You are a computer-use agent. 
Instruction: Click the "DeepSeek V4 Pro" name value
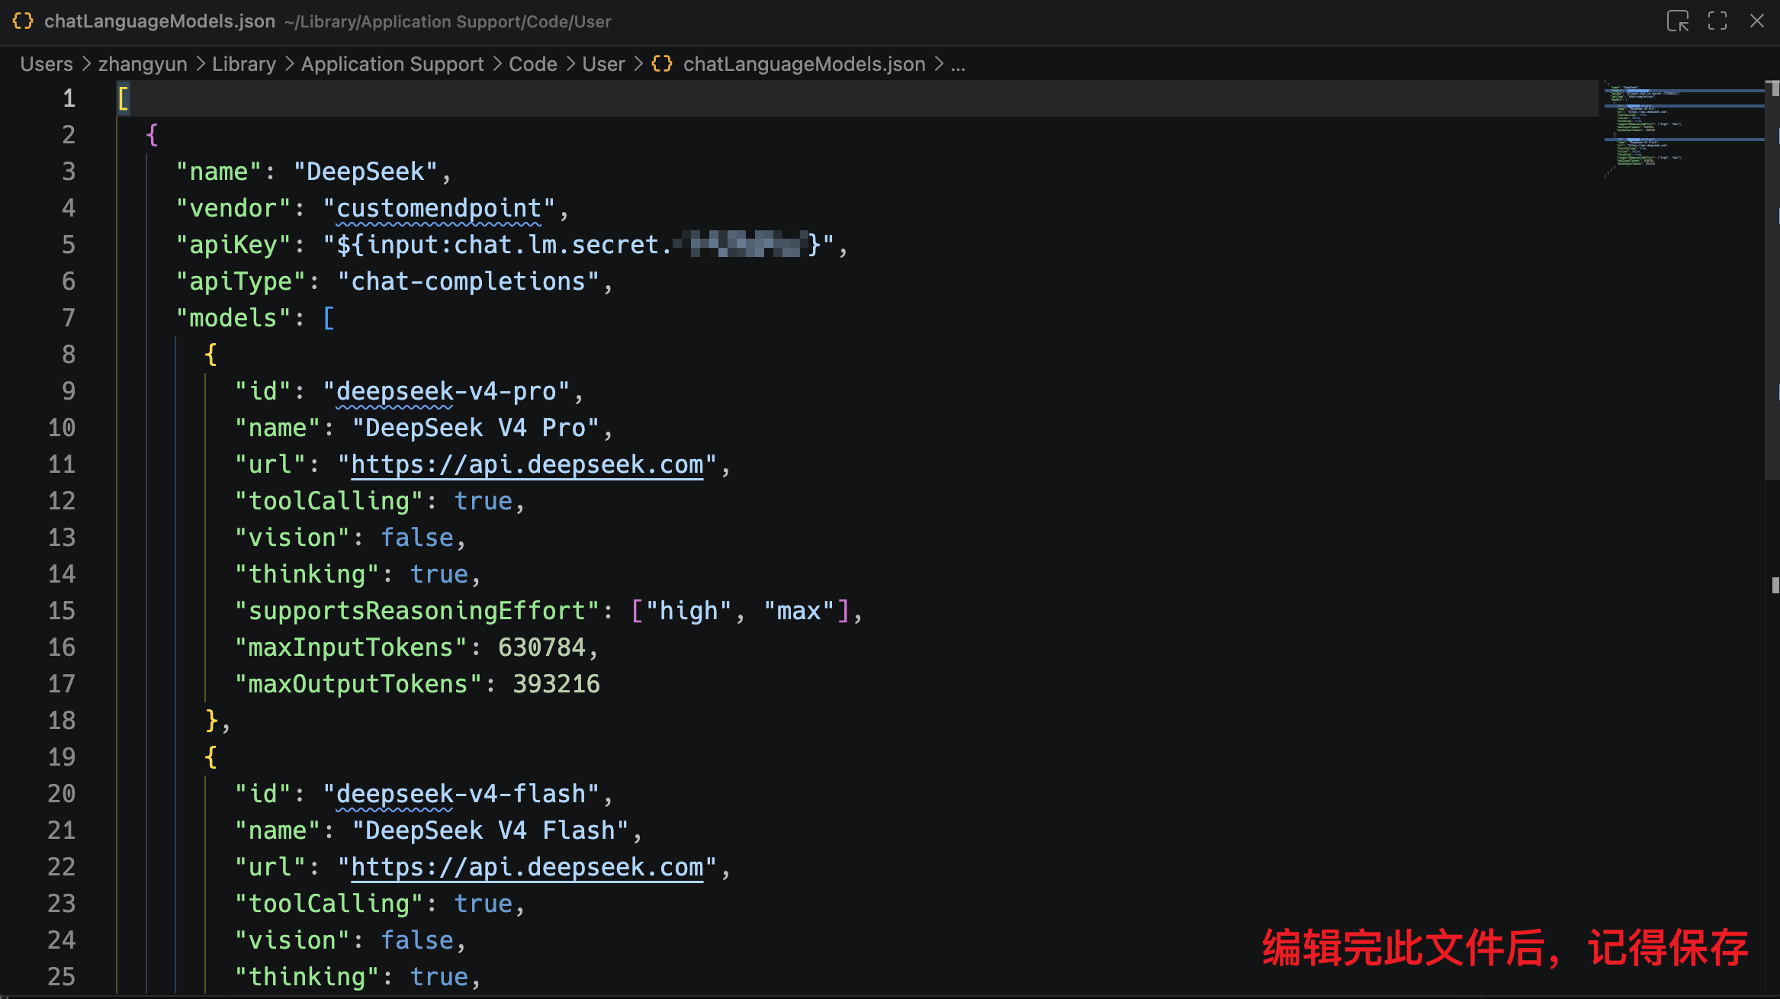click(476, 428)
